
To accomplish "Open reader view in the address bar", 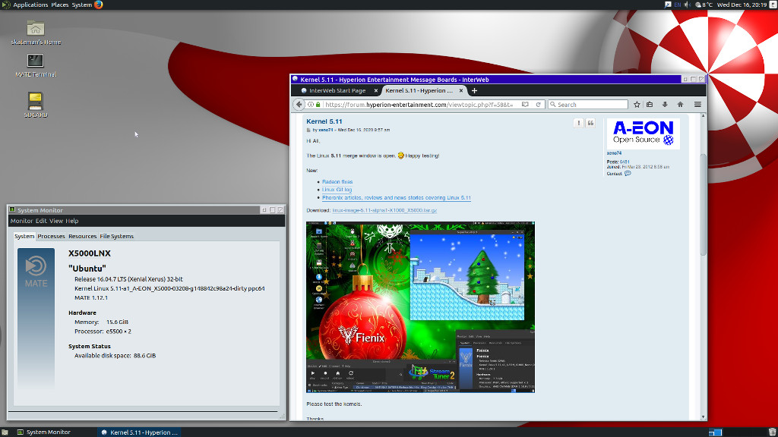I will [x=525, y=105].
